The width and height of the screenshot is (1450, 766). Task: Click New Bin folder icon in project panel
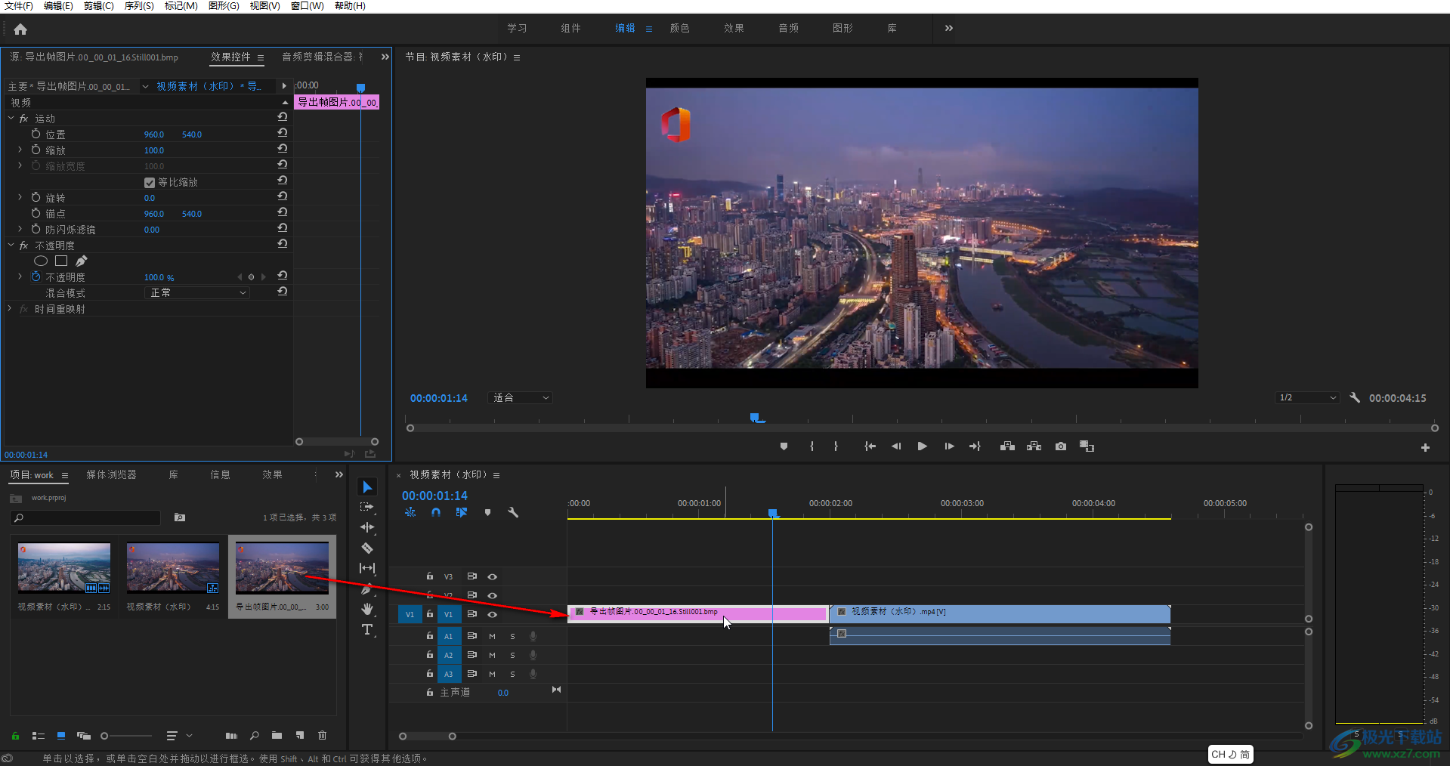click(x=277, y=735)
